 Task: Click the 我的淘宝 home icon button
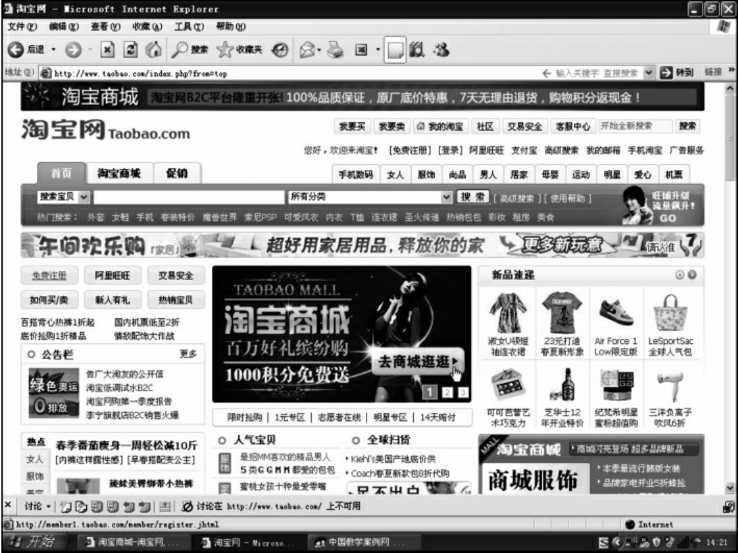tap(440, 126)
